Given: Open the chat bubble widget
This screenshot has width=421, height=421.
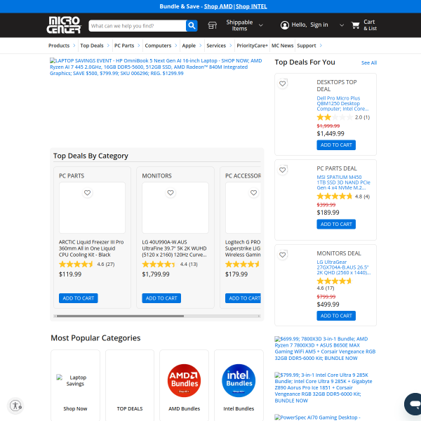Looking at the screenshot, I should (413, 404).
